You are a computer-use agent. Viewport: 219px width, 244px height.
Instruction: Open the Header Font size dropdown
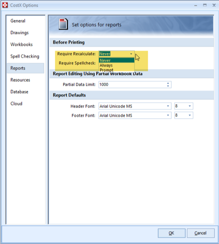point(190,106)
